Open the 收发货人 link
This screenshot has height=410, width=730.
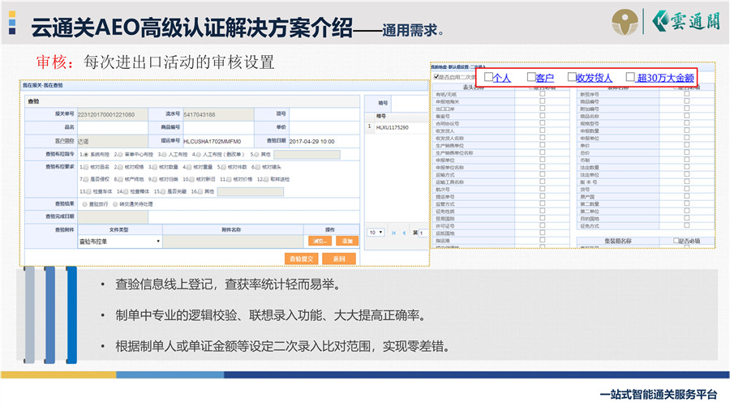coord(594,78)
